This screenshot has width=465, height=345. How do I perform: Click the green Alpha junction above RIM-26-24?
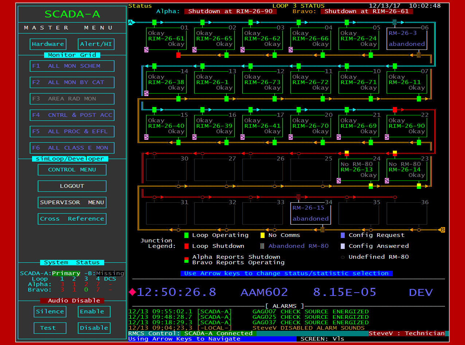tap(347, 22)
